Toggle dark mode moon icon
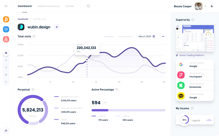The image size is (219, 136). [212, 6]
